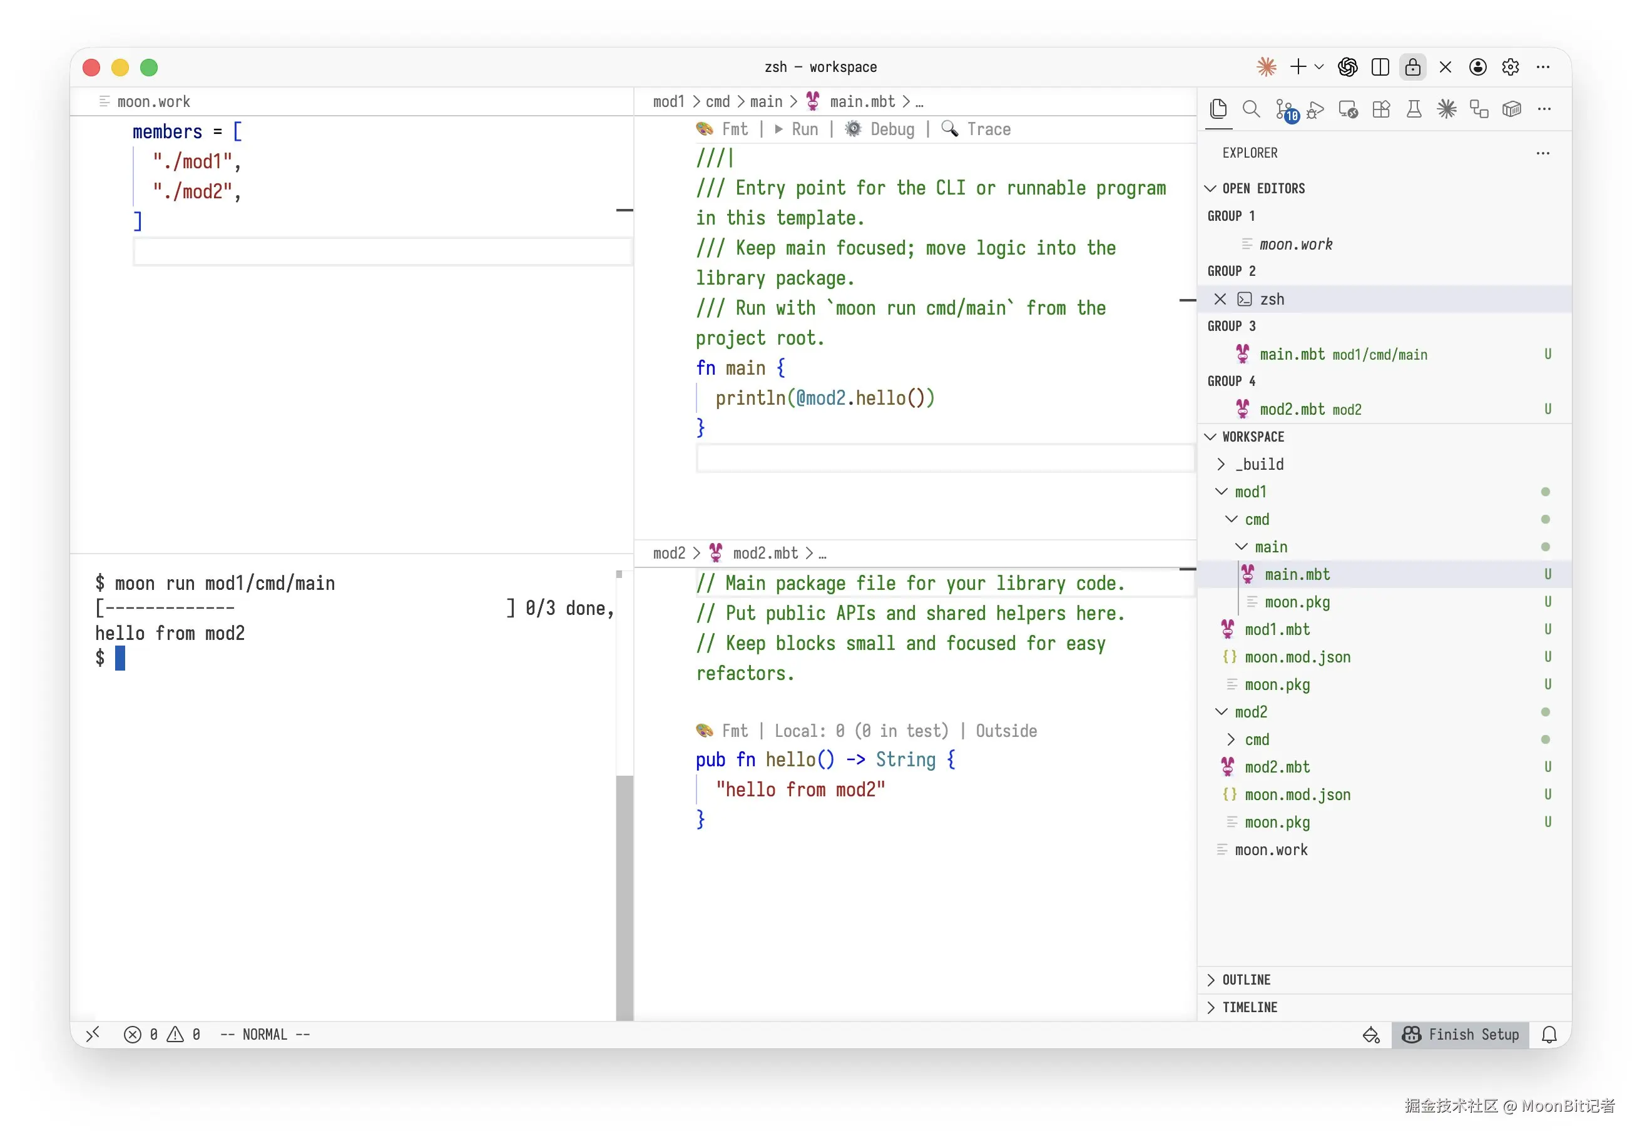
Task: Open Run and Debug view
Action: pos(1315,109)
